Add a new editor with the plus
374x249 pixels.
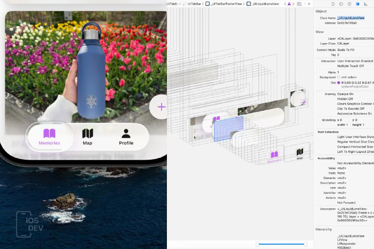click(x=309, y=4)
